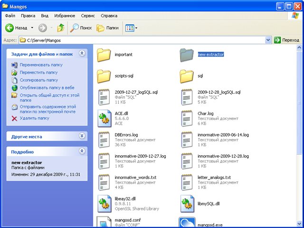This screenshot has height=228, width=304.
Task: Open the Справка menu
Action: click(x=109, y=16)
